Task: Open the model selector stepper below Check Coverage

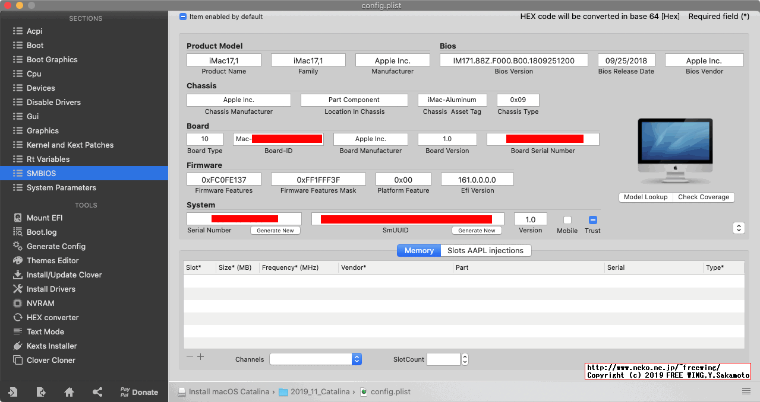Action: pyautogui.click(x=739, y=227)
